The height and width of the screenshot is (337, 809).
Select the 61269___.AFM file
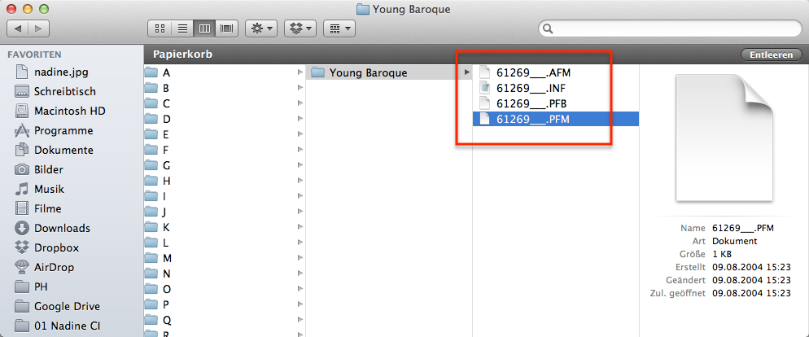[533, 72]
